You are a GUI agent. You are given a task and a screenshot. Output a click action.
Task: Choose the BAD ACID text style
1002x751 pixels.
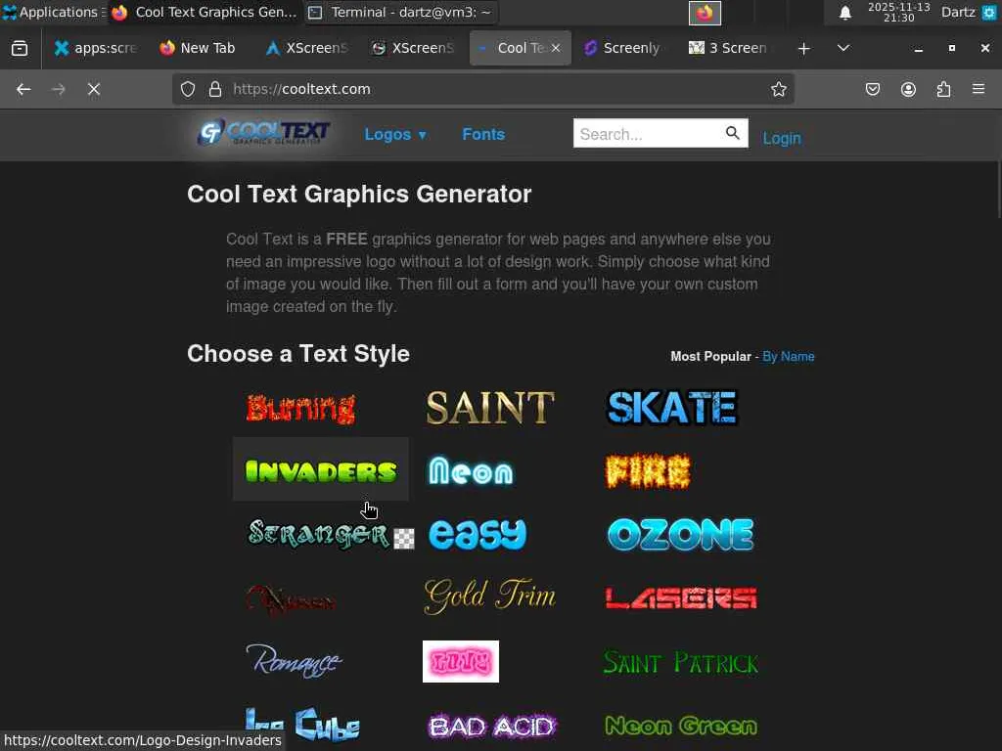(492, 727)
